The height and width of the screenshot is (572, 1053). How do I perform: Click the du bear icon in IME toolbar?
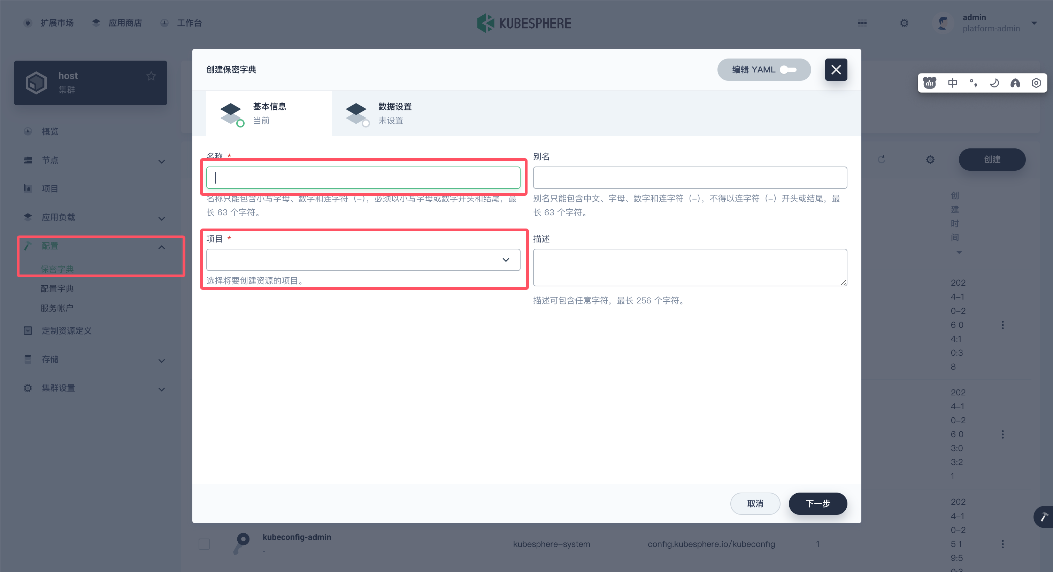(x=930, y=83)
